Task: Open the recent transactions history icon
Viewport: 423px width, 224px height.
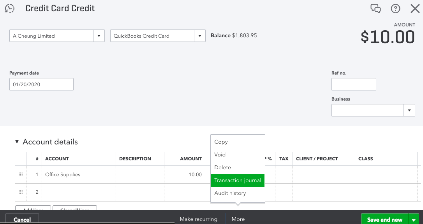Action: coord(10,9)
